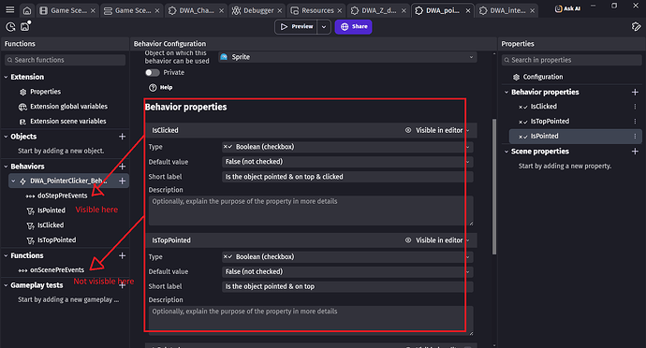Add a new object with plus
This screenshot has height=348, width=646.
[122, 137]
